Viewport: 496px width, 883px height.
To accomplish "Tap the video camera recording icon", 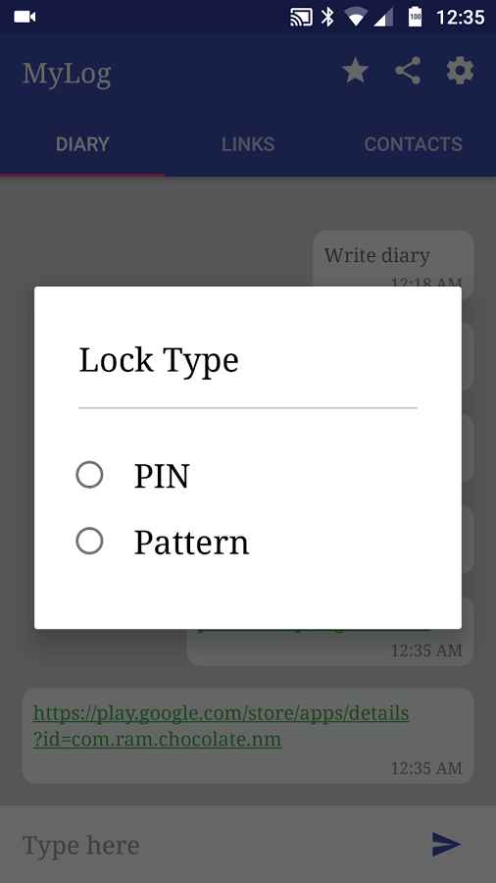I will (25, 17).
